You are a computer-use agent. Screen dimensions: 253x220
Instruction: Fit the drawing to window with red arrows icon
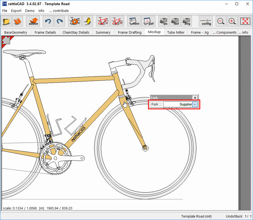tap(245, 21)
